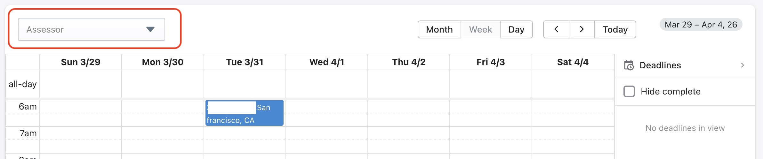Go to next week arrow
Image resolution: width=763 pixels, height=159 pixels.
(582, 29)
